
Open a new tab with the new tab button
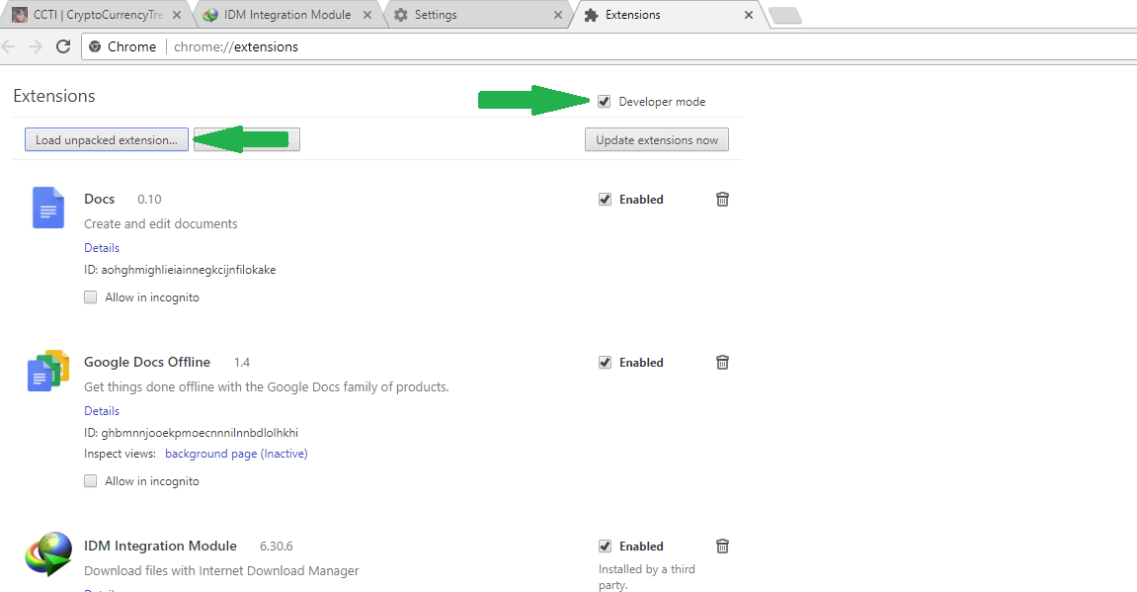point(784,15)
